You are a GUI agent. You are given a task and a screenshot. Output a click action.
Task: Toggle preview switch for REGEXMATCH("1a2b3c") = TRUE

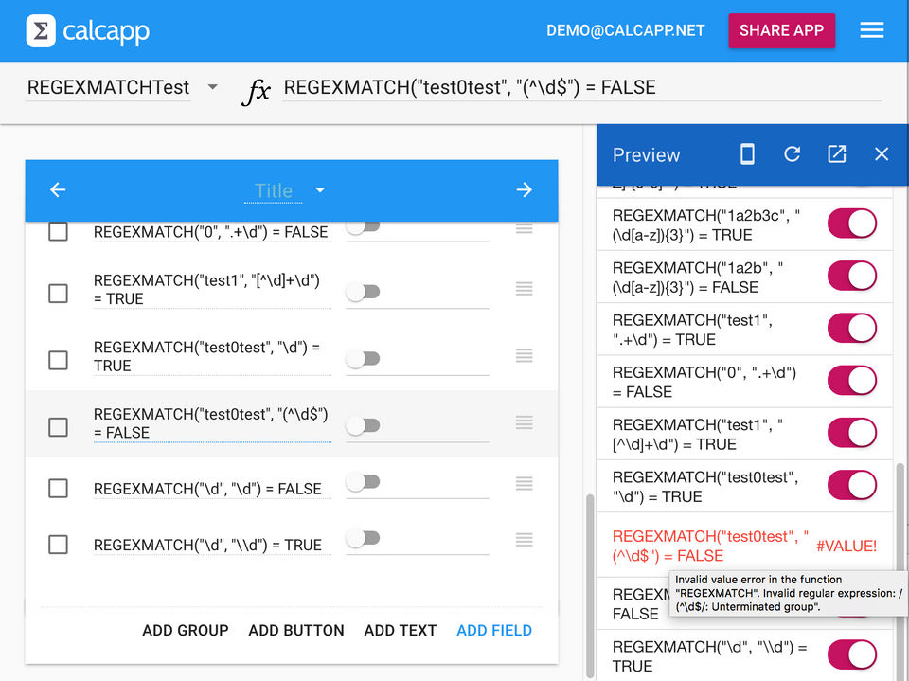click(x=851, y=224)
